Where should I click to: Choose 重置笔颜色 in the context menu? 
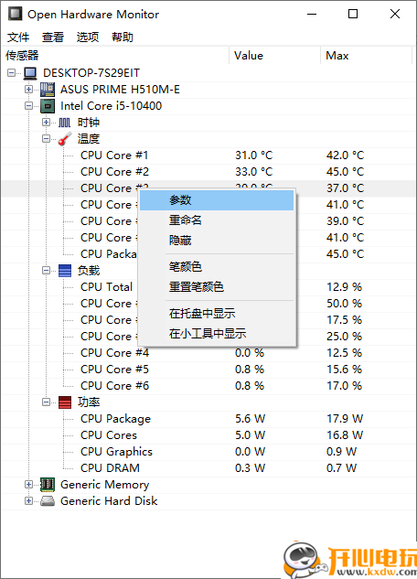tap(217, 287)
